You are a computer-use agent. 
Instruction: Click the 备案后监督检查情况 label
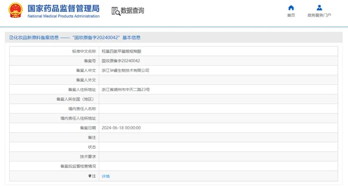tap(78, 166)
